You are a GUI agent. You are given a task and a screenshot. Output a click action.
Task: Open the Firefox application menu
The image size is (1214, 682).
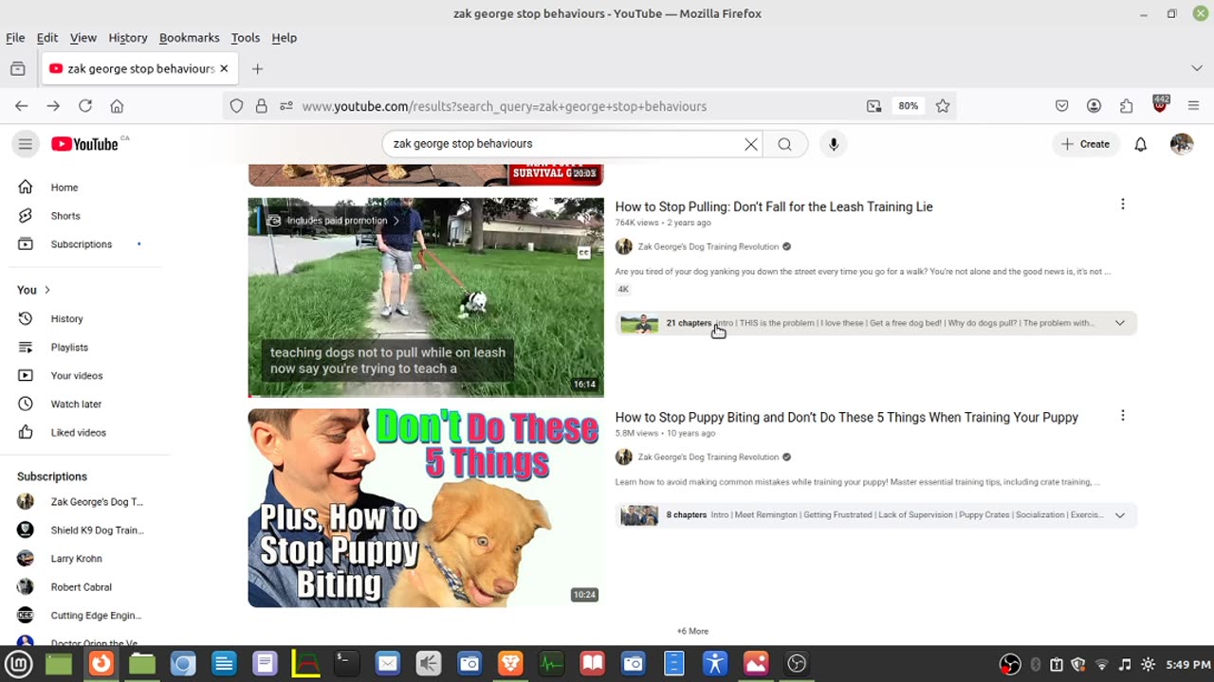[1194, 106]
